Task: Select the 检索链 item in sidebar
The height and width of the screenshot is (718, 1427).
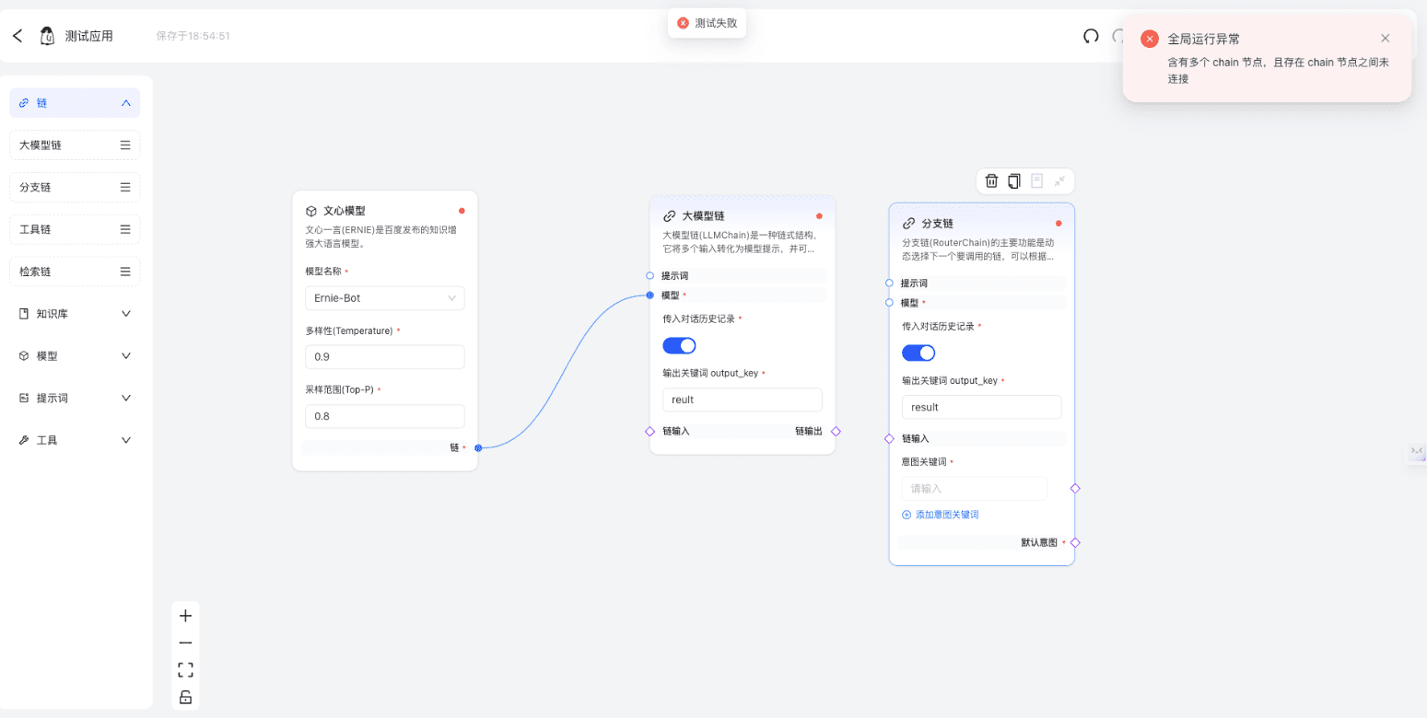Action: click(x=75, y=272)
